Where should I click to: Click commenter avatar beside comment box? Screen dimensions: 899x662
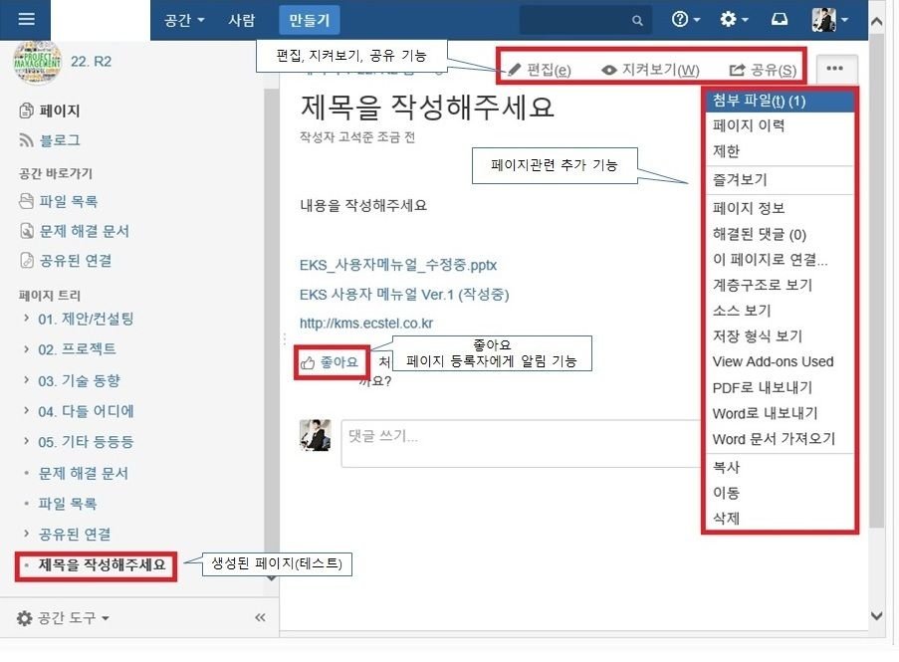click(315, 435)
